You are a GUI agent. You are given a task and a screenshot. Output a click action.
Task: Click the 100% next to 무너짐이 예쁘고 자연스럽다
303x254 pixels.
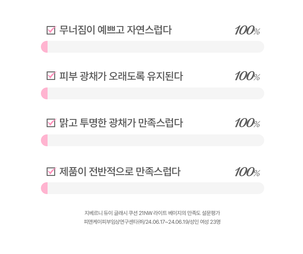point(247,30)
